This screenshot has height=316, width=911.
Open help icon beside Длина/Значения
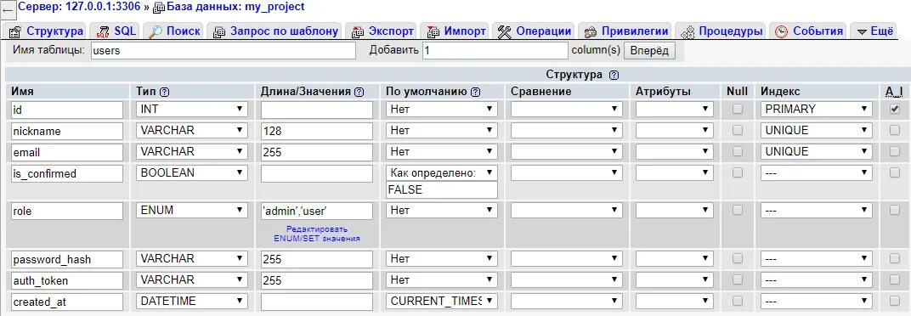359,92
